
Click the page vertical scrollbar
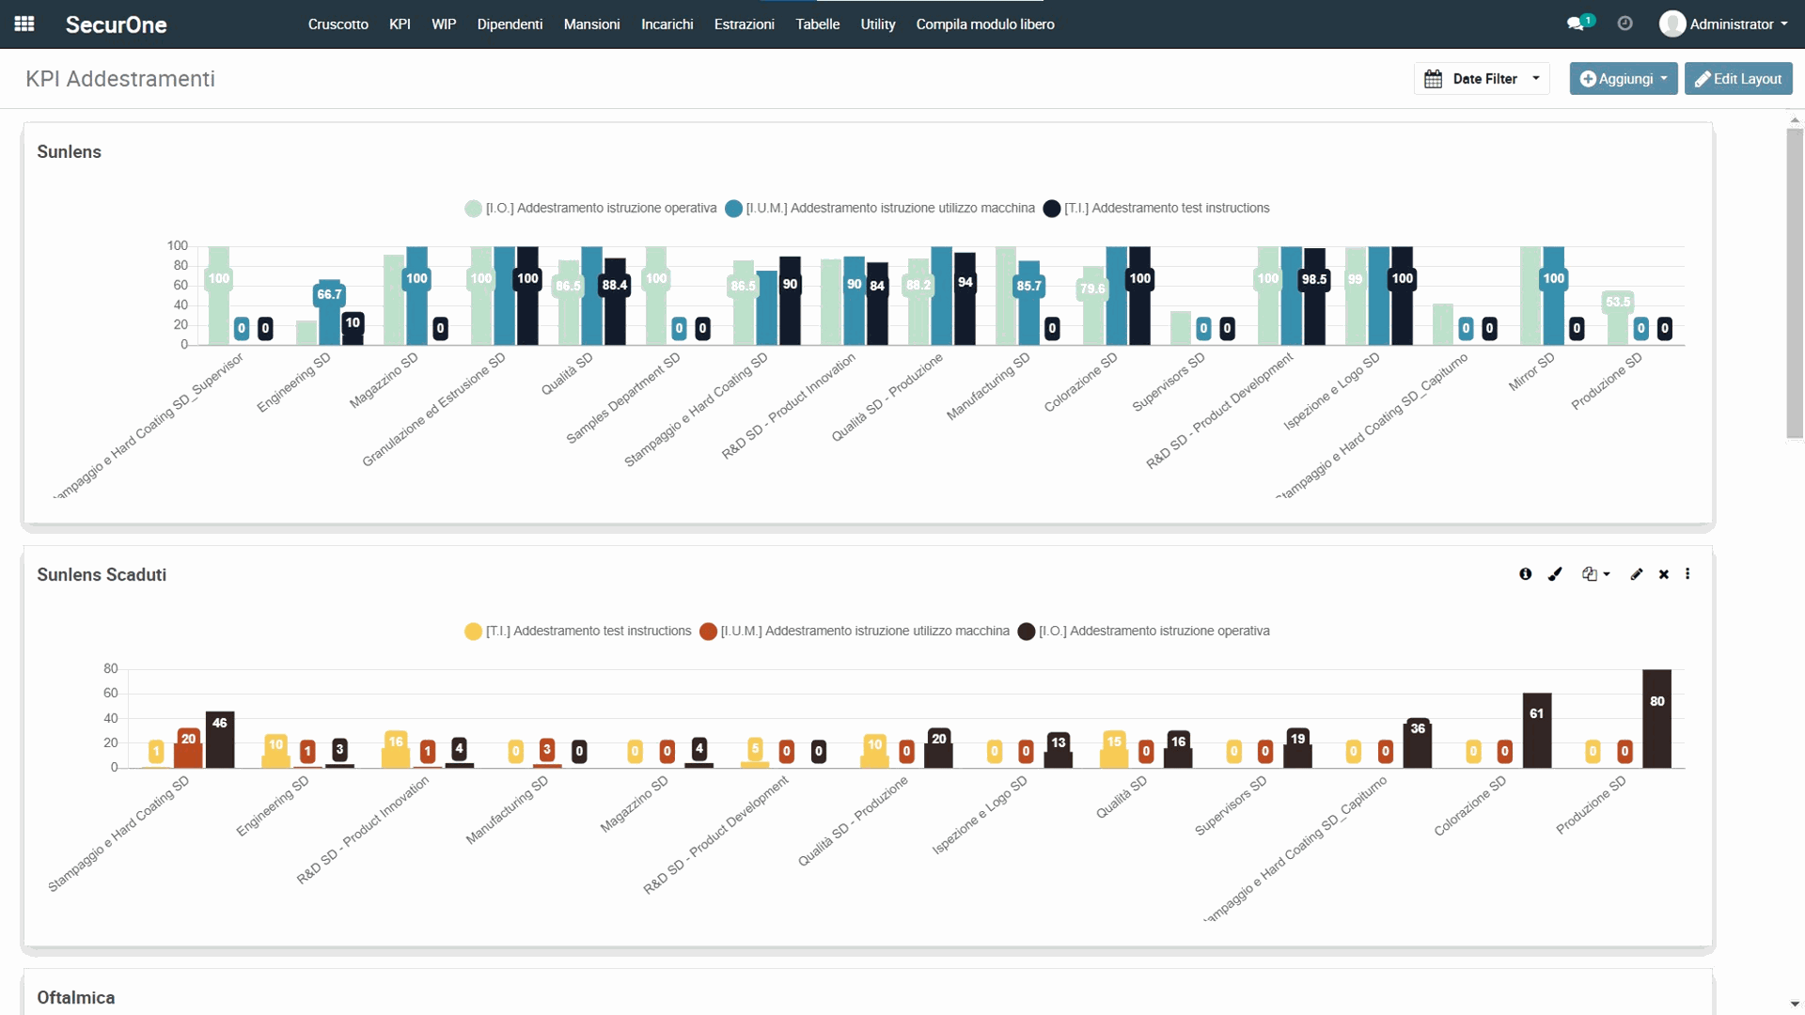coord(1795,282)
